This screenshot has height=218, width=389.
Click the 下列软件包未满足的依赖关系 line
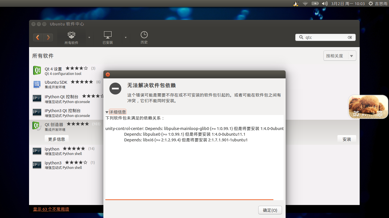pos(135,118)
